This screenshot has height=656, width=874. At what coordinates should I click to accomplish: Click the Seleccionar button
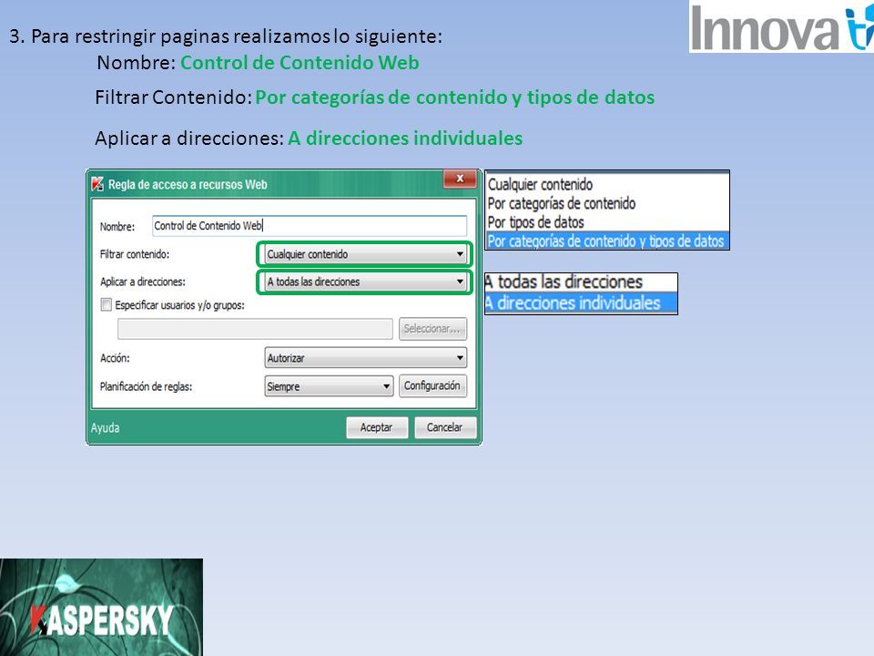coord(432,329)
